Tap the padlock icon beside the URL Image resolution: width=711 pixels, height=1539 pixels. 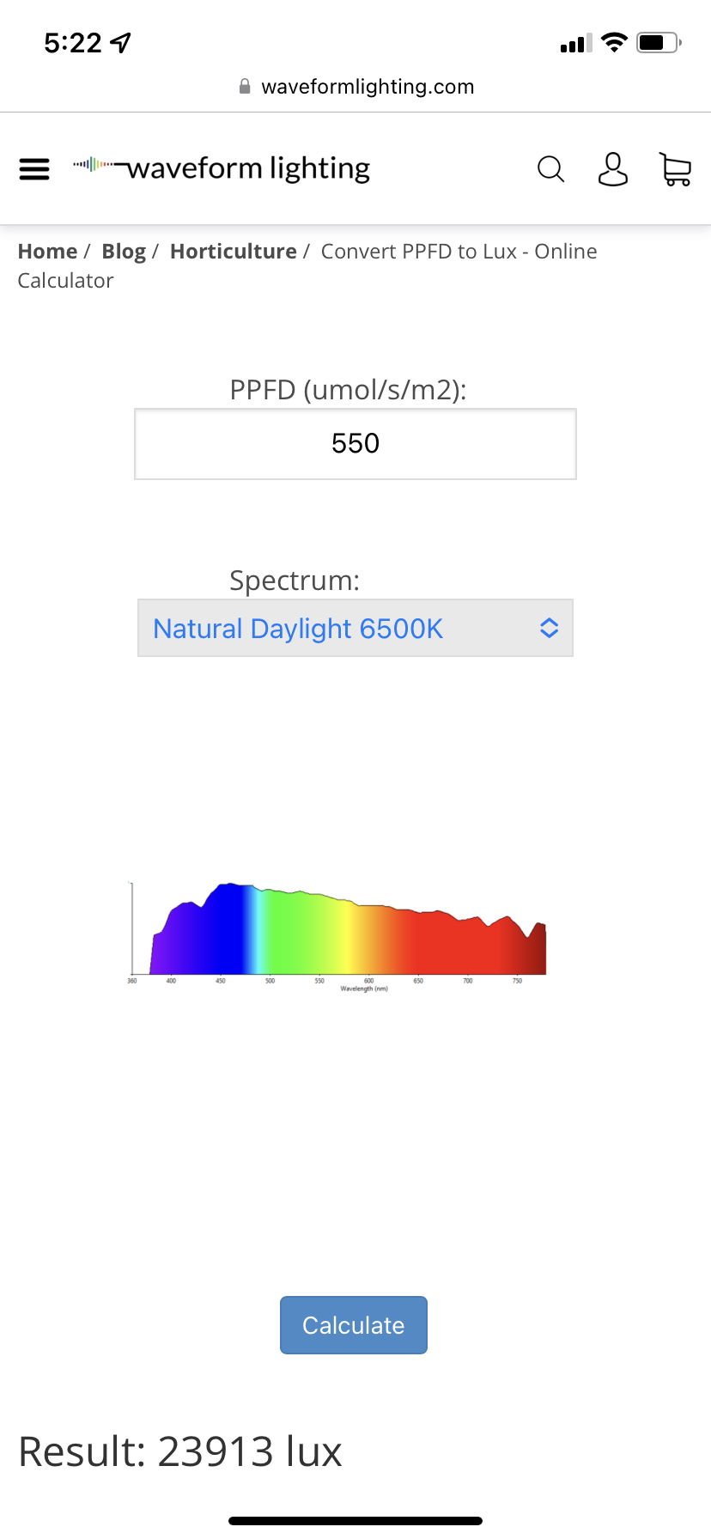coord(245,87)
